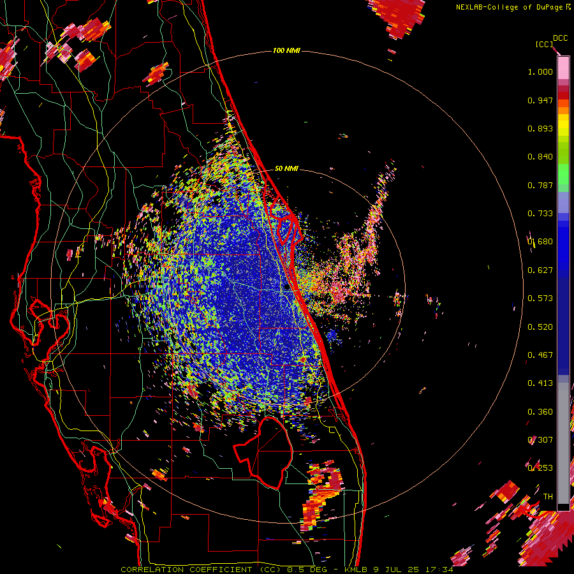Click the 0.413 scale value
The image size is (574, 574).
[x=540, y=383]
